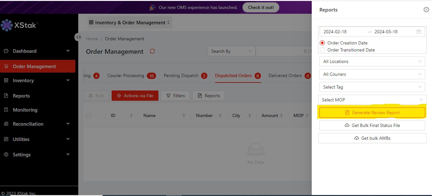Screen dimensions: 432x196
Task: Click the sort icon on Name column
Action: pos(184,116)
